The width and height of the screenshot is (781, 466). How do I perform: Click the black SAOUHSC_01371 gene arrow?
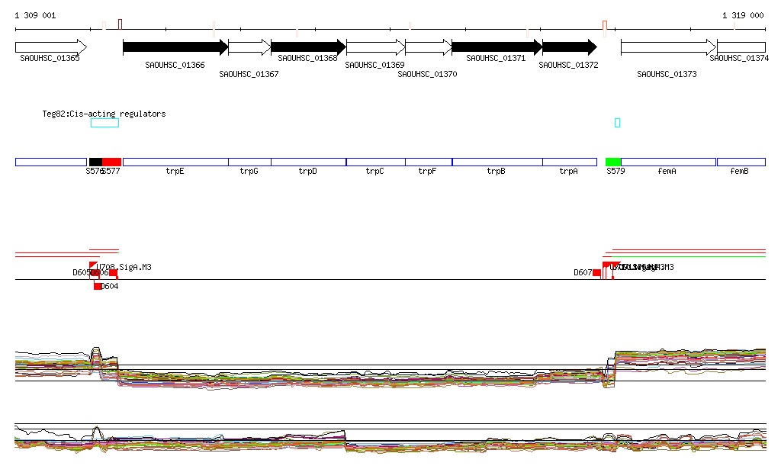tap(496, 47)
